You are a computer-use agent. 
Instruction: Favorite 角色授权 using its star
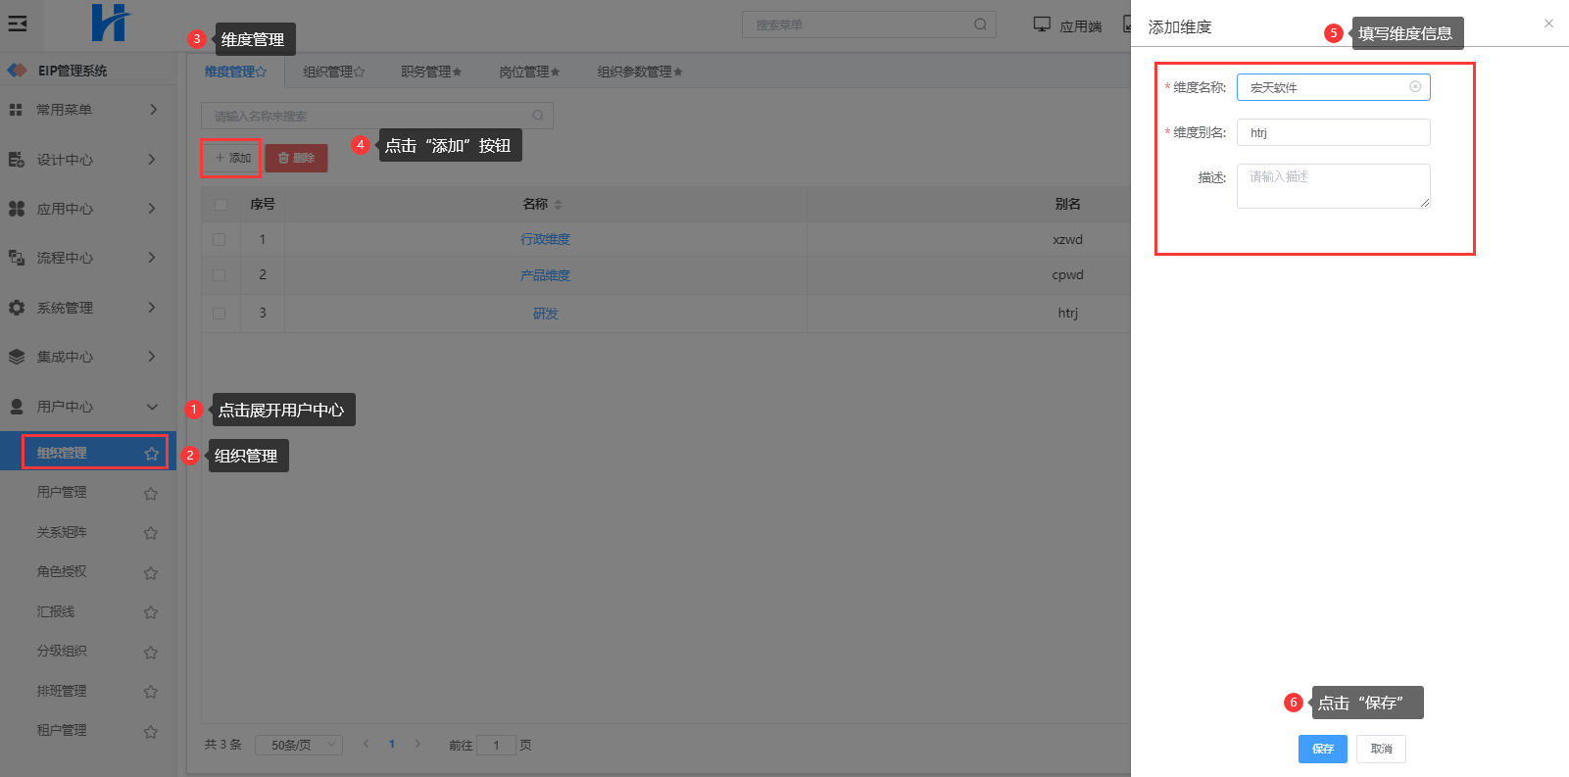151,572
